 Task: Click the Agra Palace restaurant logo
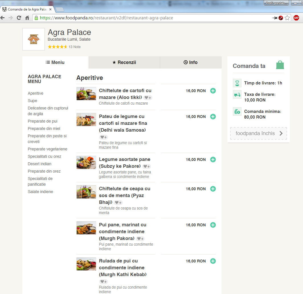tap(34, 39)
